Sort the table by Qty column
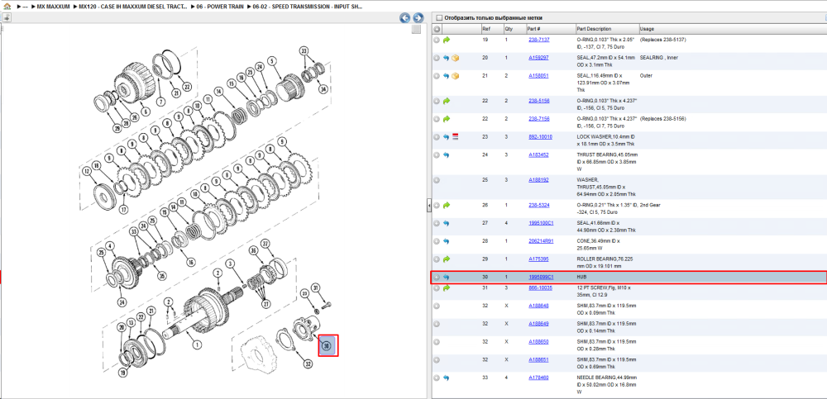 [509, 29]
